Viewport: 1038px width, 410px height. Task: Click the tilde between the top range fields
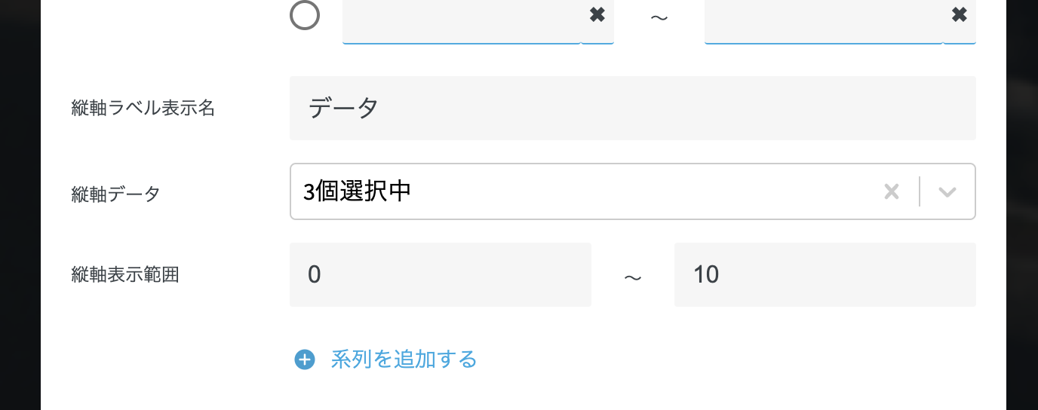point(659,17)
